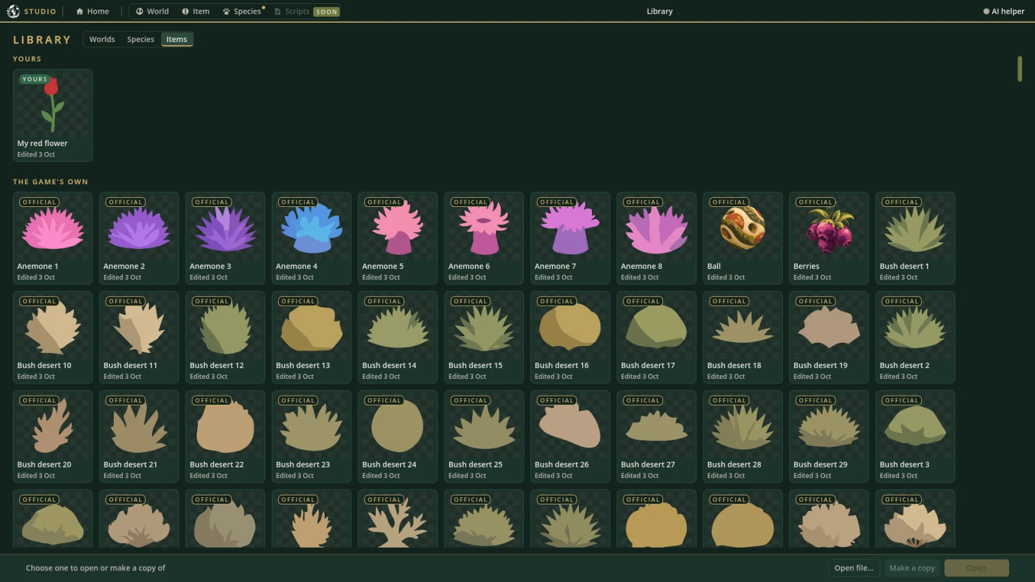
Task: Switch library to Worlds tab
Action: click(x=102, y=39)
